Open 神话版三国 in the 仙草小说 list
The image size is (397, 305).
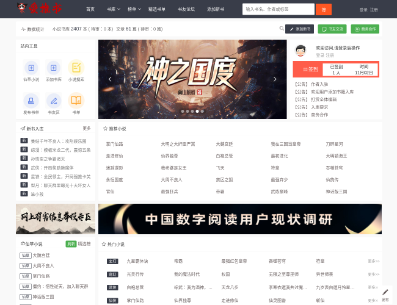coord(43,297)
